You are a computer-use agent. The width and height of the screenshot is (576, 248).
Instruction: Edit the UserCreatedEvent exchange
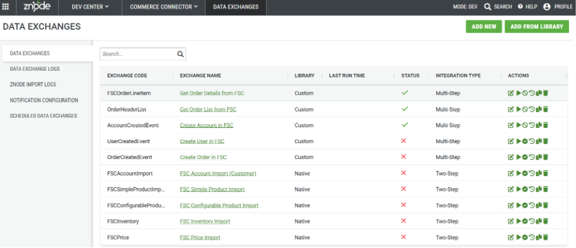[x=510, y=141]
